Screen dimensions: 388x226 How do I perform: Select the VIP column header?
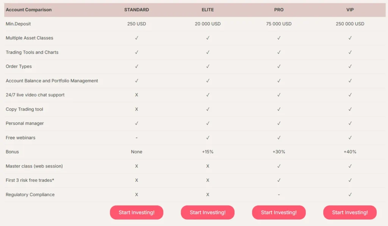click(x=350, y=10)
